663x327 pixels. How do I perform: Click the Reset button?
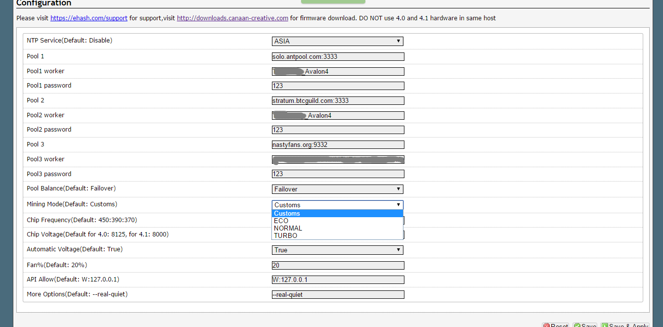(x=555, y=325)
